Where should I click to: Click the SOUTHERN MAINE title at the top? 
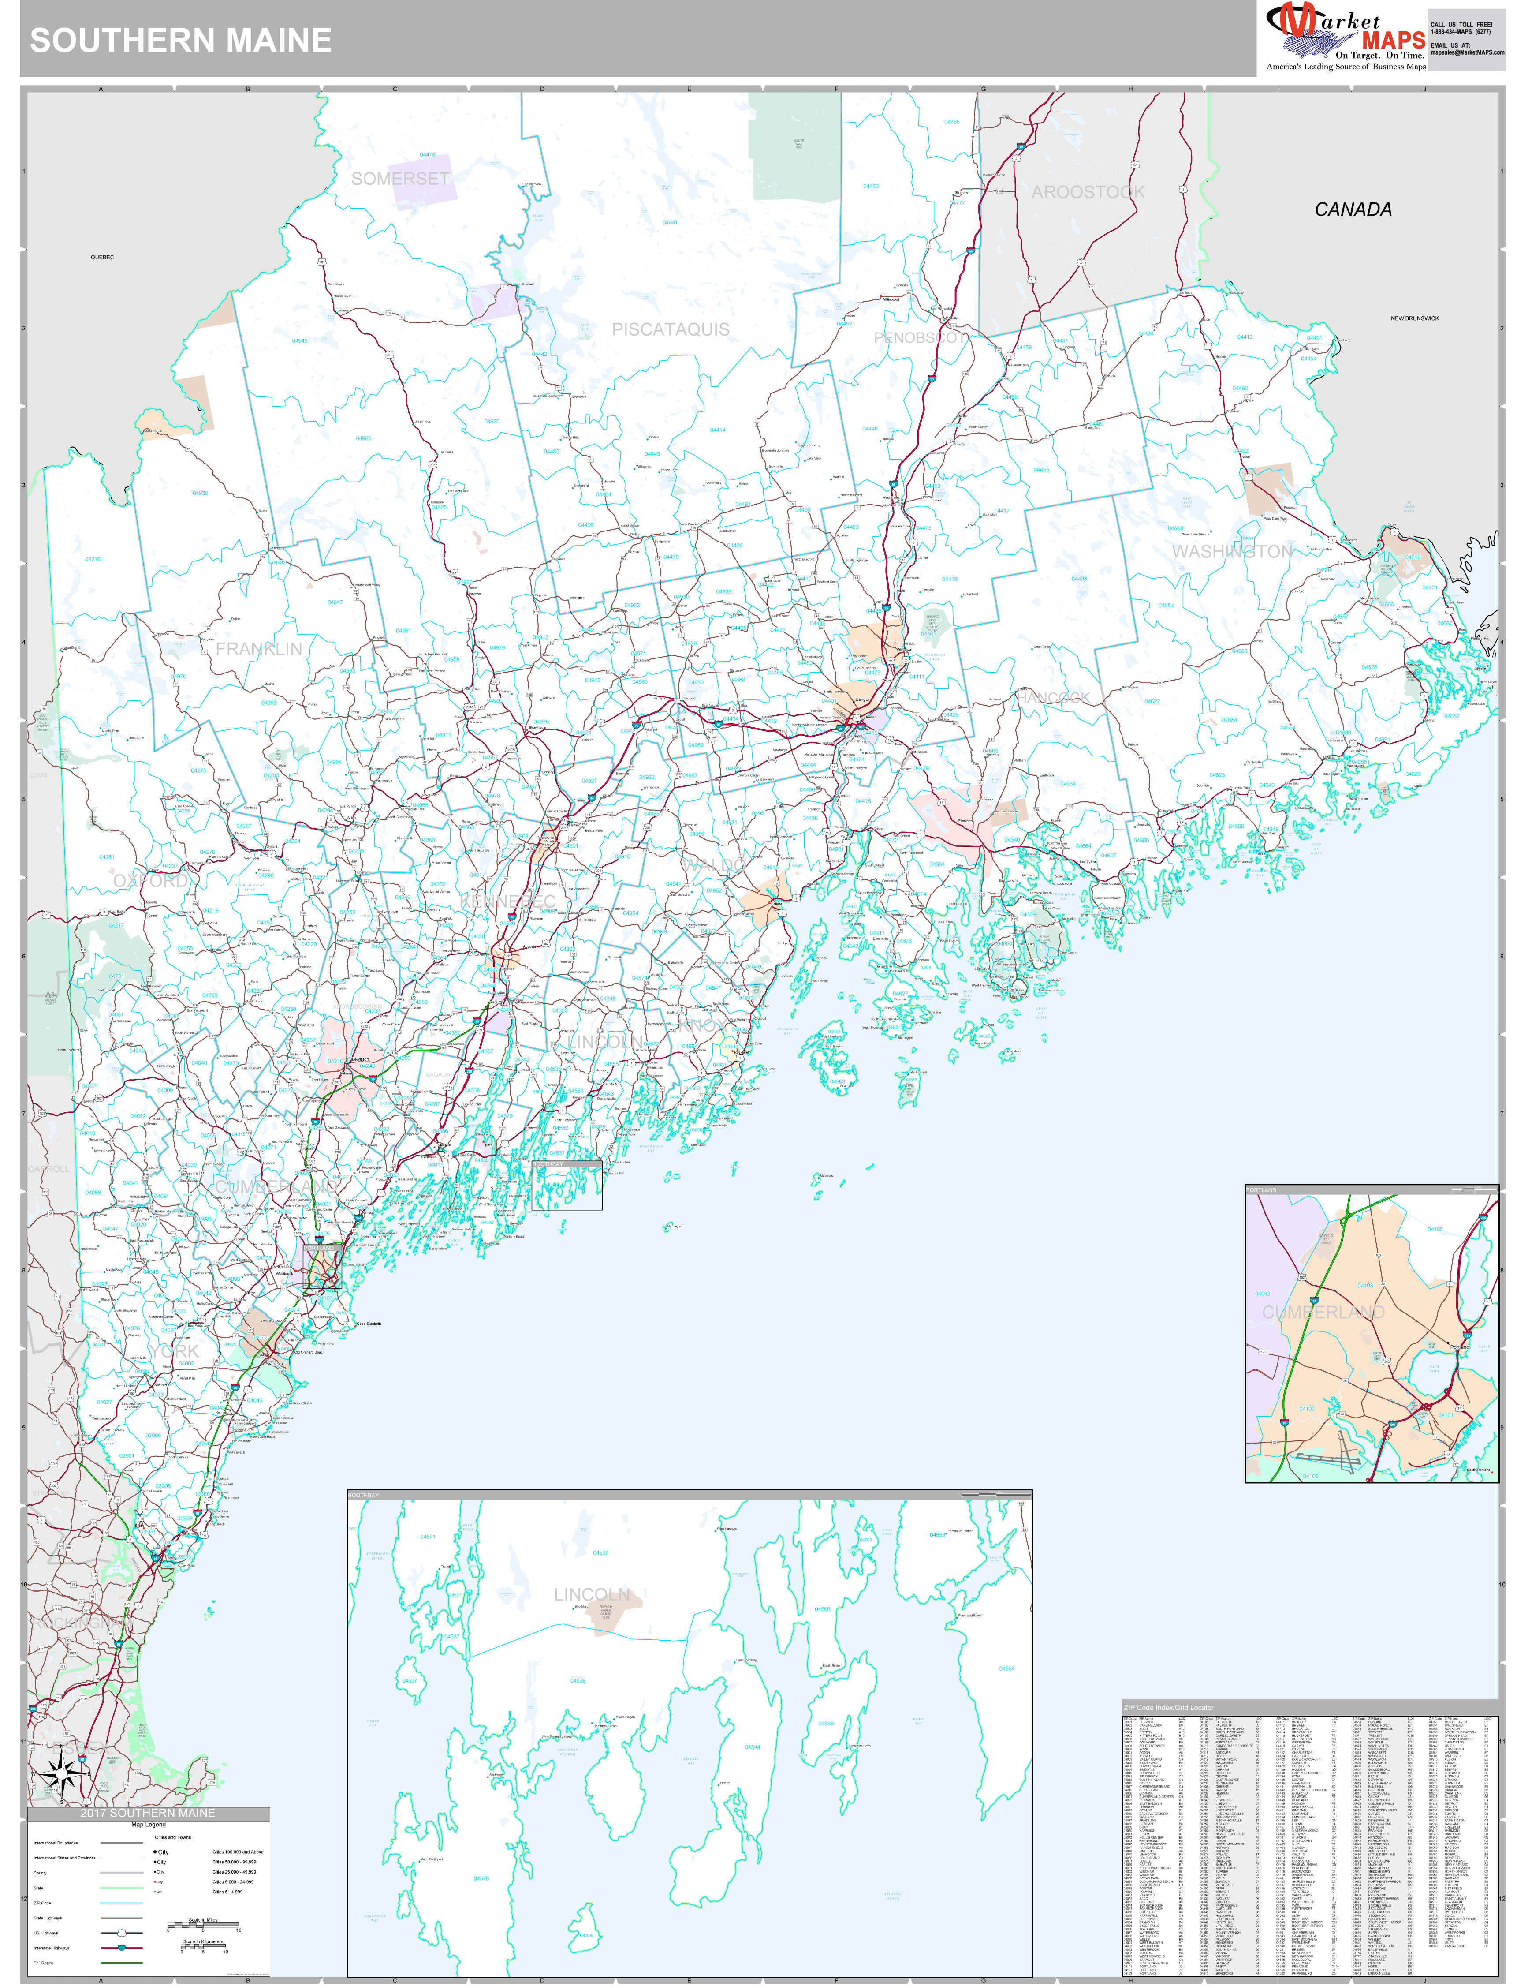[181, 40]
